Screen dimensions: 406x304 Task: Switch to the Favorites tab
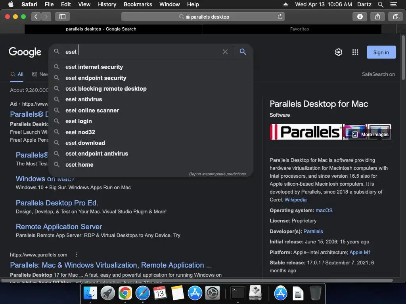tap(299, 29)
